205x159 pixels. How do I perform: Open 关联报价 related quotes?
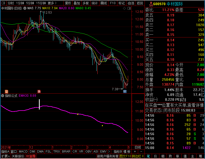[18, 156]
